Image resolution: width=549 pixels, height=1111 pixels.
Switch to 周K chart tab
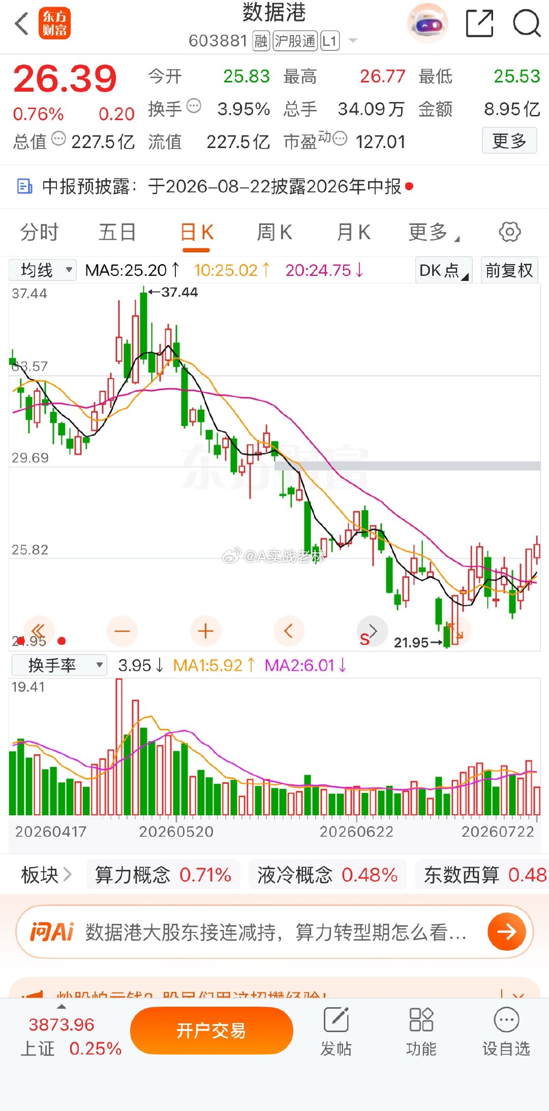[274, 233]
